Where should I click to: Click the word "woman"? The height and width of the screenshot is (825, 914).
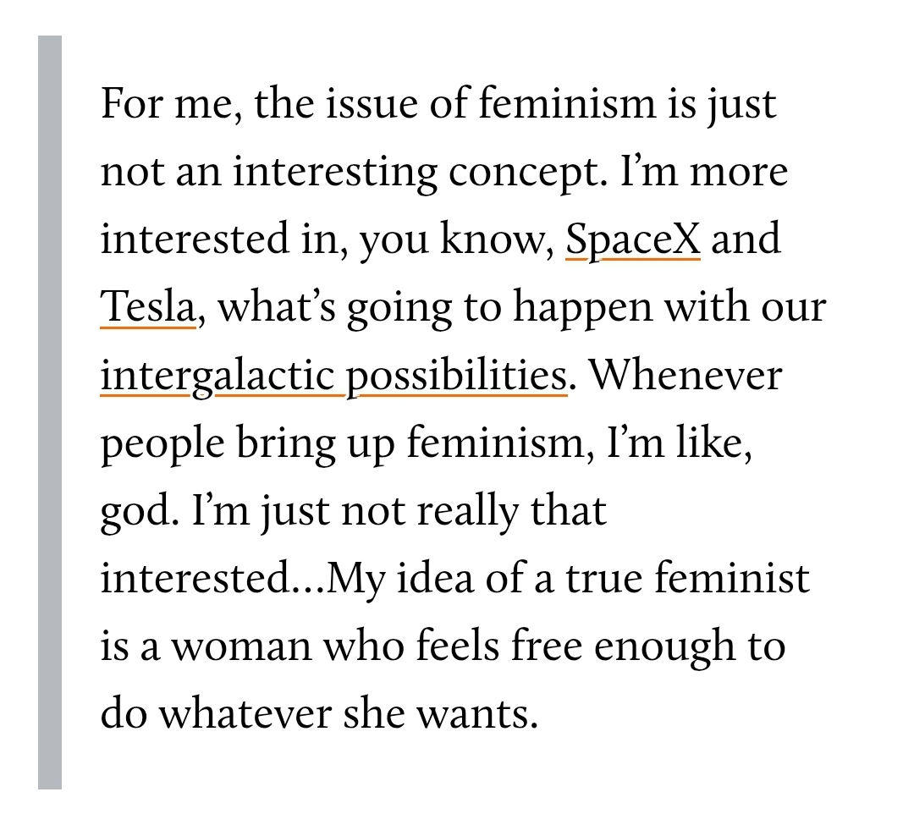tap(241, 646)
